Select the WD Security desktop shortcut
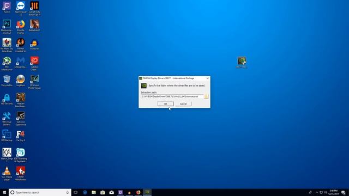 pyautogui.click(x=7, y=99)
